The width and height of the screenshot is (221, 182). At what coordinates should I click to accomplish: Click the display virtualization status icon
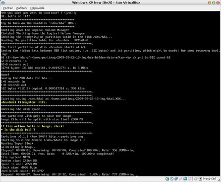point(189,179)
